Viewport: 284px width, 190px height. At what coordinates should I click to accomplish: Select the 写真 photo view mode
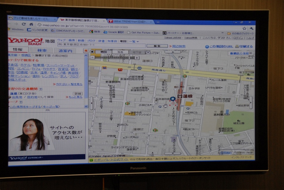click(120, 52)
